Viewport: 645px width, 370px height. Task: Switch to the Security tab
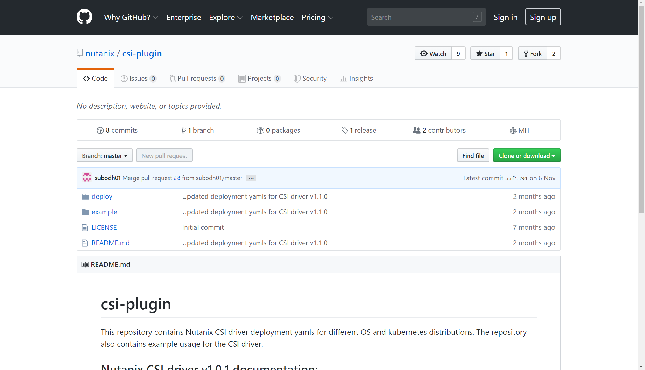pos(310,78)
